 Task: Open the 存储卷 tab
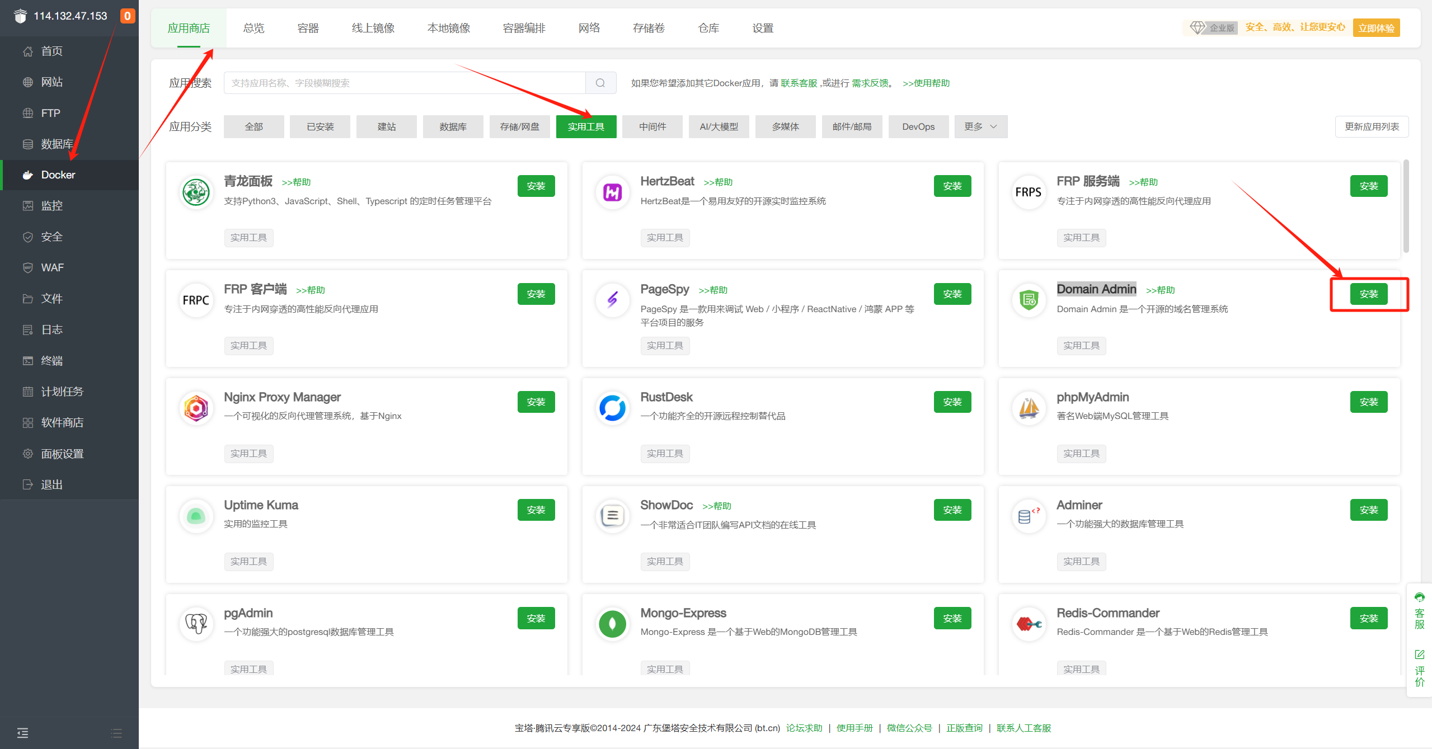coord(649,28)
